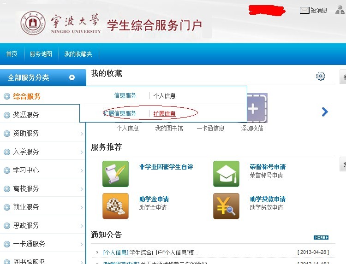
Task: Click the 扩展信息 link
Action: click(x=164, y=114)
